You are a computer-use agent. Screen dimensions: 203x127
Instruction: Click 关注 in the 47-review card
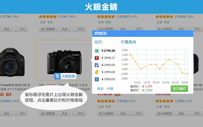pos(65,29)
